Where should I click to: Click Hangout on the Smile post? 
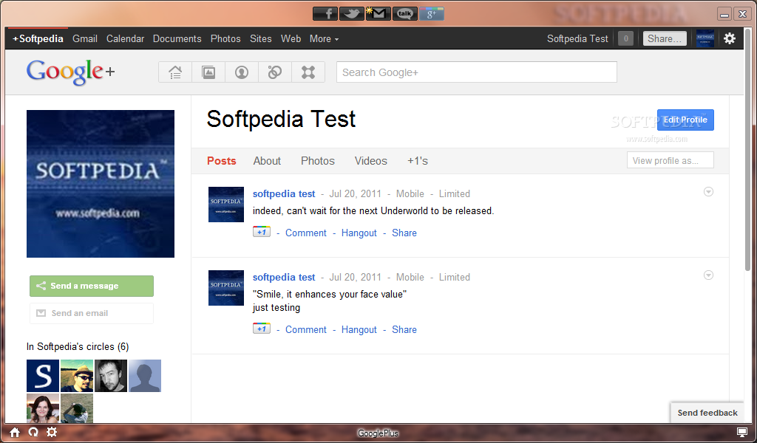(x=359, y=330)
